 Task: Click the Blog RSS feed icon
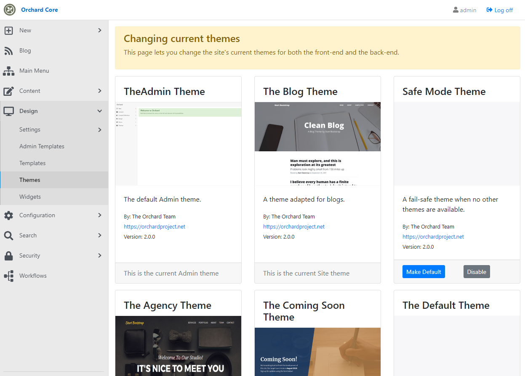(x=9, y=50)
